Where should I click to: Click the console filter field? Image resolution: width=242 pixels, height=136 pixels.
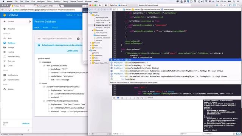pyautogui.click(x=191, y=134)
